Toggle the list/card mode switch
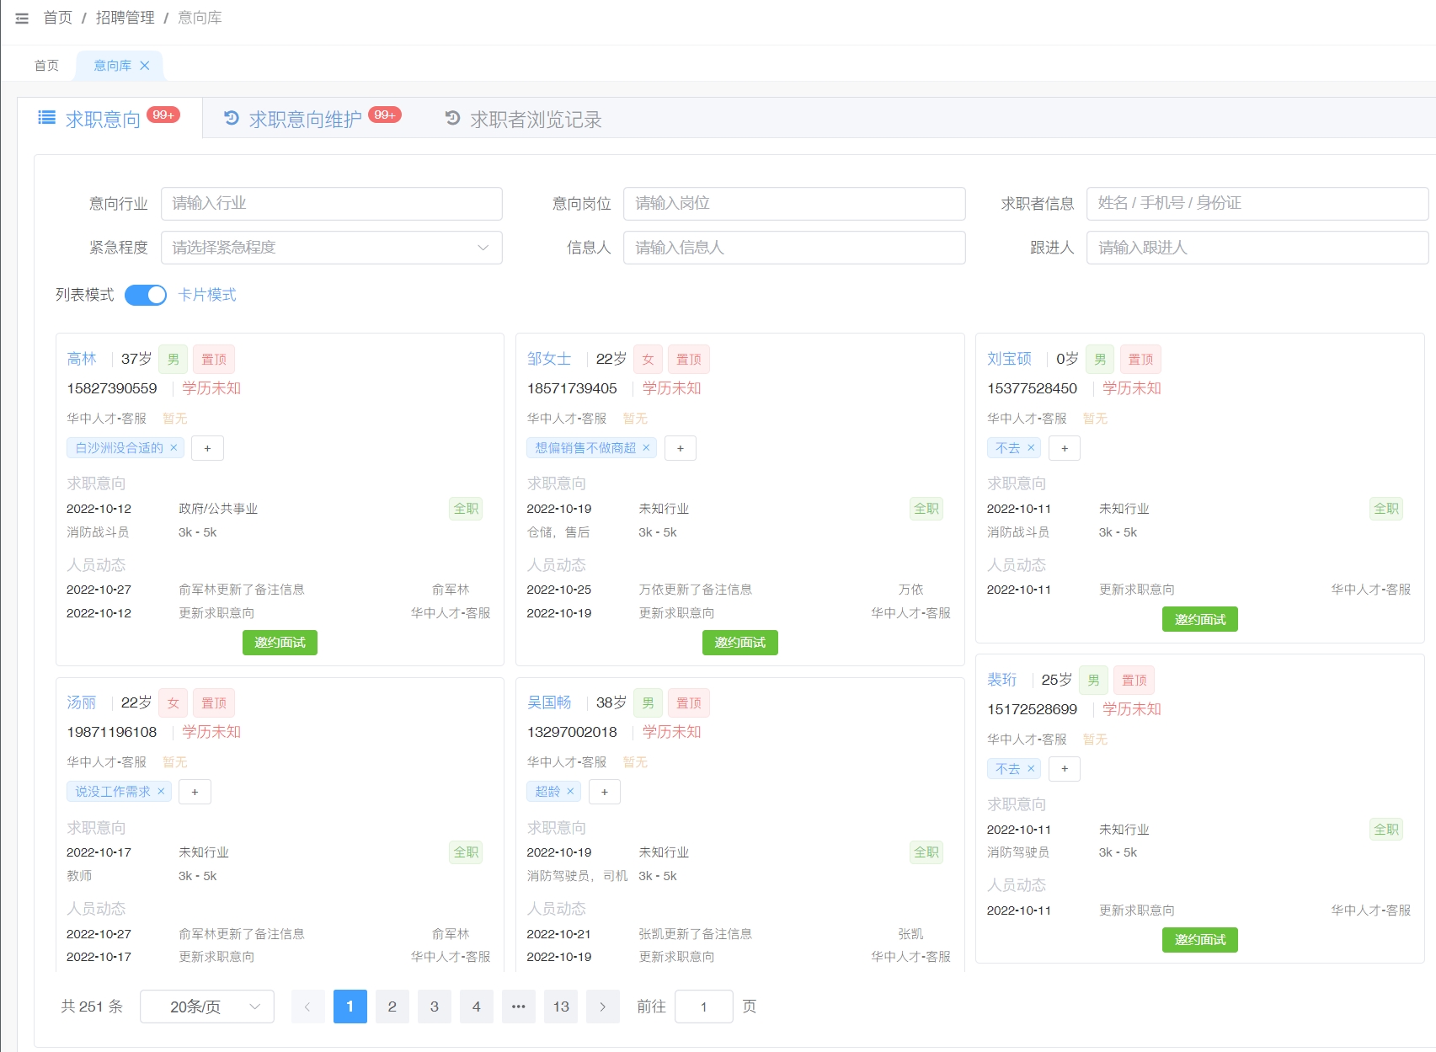 tap(146, 295)
